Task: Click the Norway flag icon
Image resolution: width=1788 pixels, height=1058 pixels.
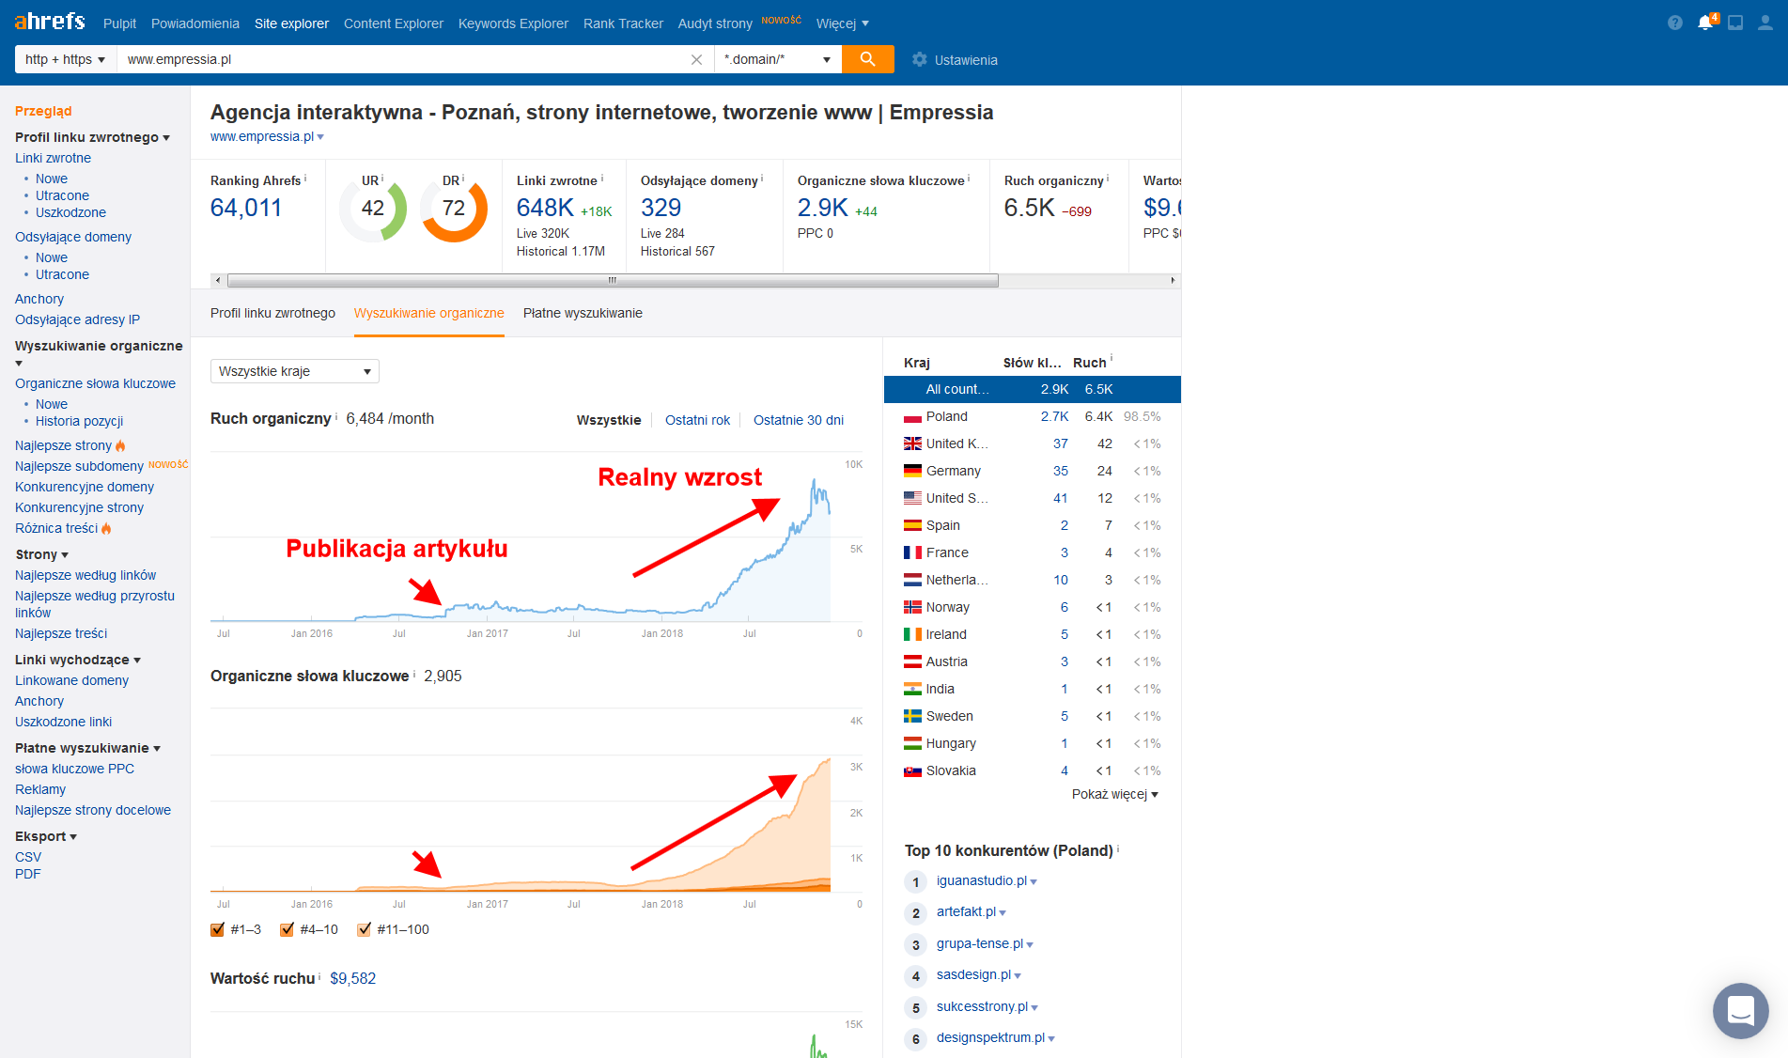Action: click(912, 608)
